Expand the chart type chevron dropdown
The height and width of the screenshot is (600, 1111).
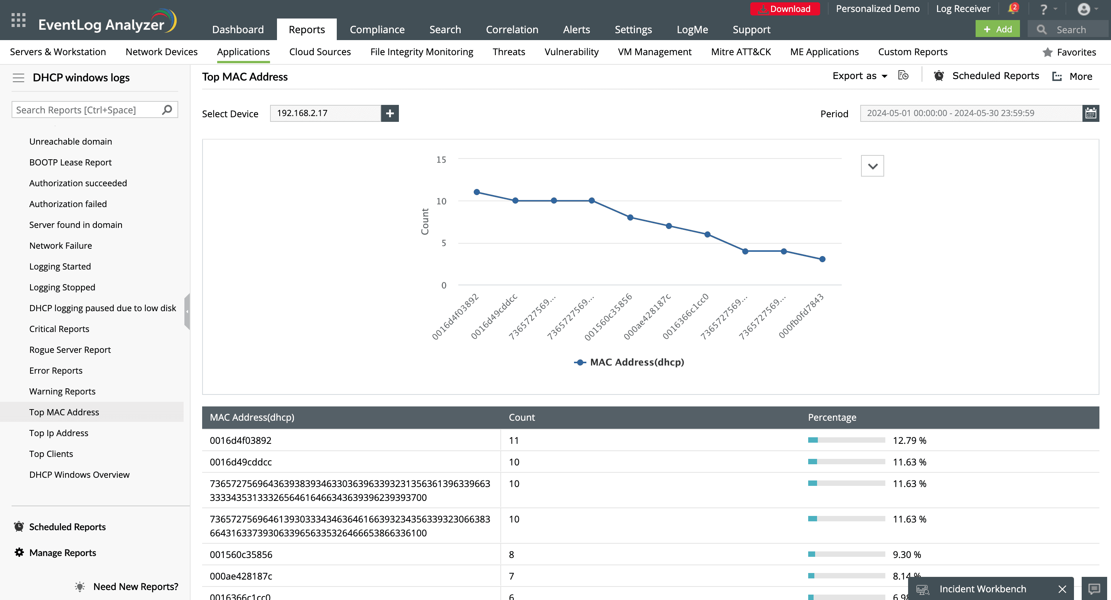point(872,166)
